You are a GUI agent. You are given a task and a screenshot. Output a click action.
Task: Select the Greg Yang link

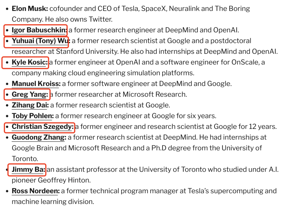click(x=30, y=94)
